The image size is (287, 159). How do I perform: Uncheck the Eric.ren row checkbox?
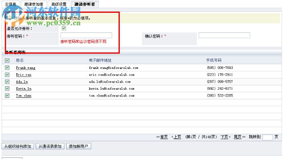tap(7, 74)
